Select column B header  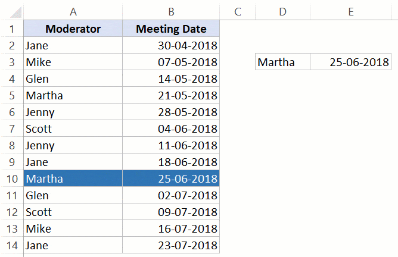click(x=171, y=12)
